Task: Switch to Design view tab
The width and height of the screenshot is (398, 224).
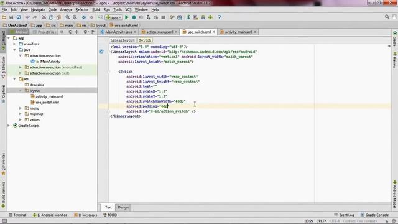Action: [123, 207]
